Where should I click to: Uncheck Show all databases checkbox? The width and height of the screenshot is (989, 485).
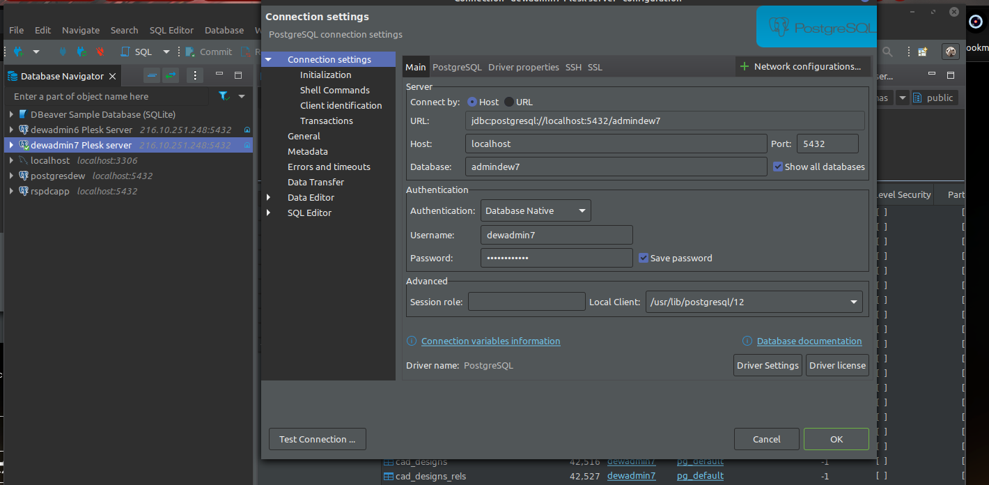[779, 167]
